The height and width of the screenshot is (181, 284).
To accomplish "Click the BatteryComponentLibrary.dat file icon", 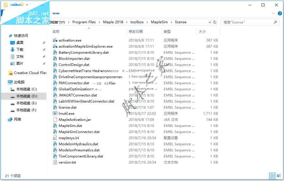I will pyautogui.click(x=55, y=52).
